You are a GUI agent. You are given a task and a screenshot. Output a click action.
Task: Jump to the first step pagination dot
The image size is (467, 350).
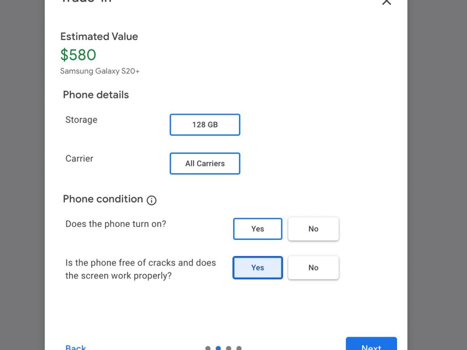tap(208, 348)
